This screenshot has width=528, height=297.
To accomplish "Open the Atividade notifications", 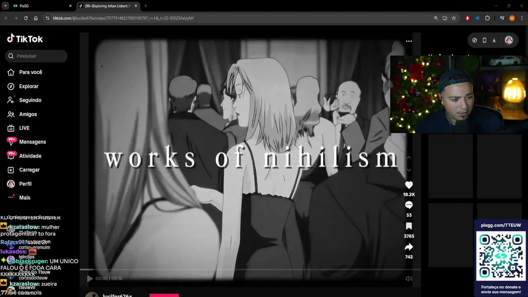I will pyautogui.click(x=24, y=156).
